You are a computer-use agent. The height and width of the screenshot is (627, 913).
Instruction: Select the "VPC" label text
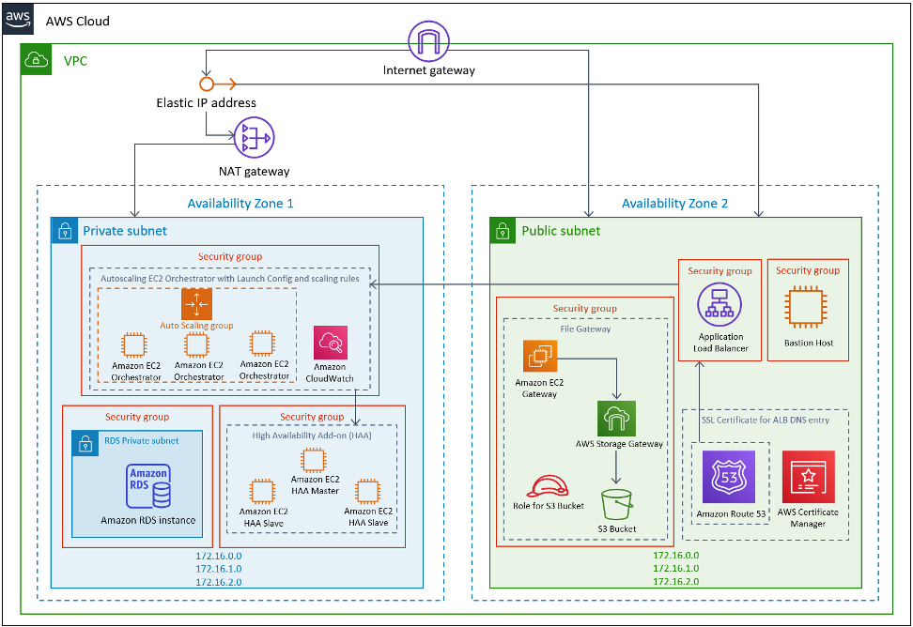click(76, 61)
